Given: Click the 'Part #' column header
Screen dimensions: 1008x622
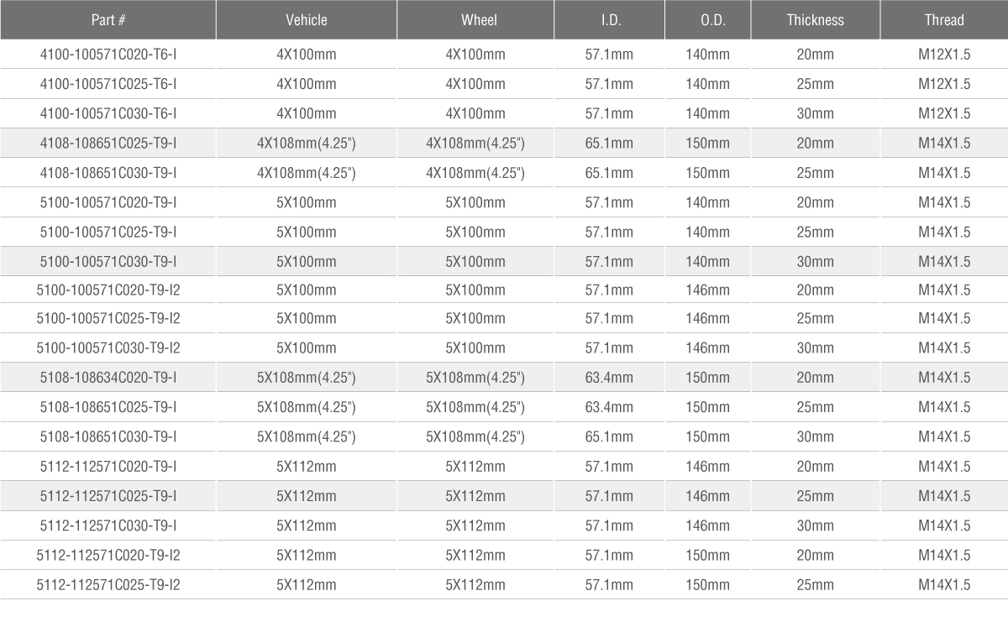Looking at the screenshot, I should pyautogui.click(x=108, y=19).
